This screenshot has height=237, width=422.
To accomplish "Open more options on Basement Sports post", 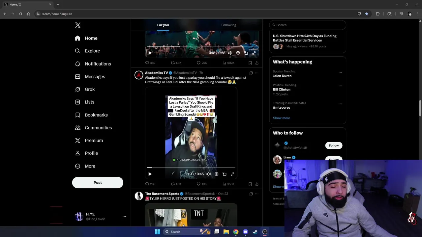I will click(x=257, y=194).
